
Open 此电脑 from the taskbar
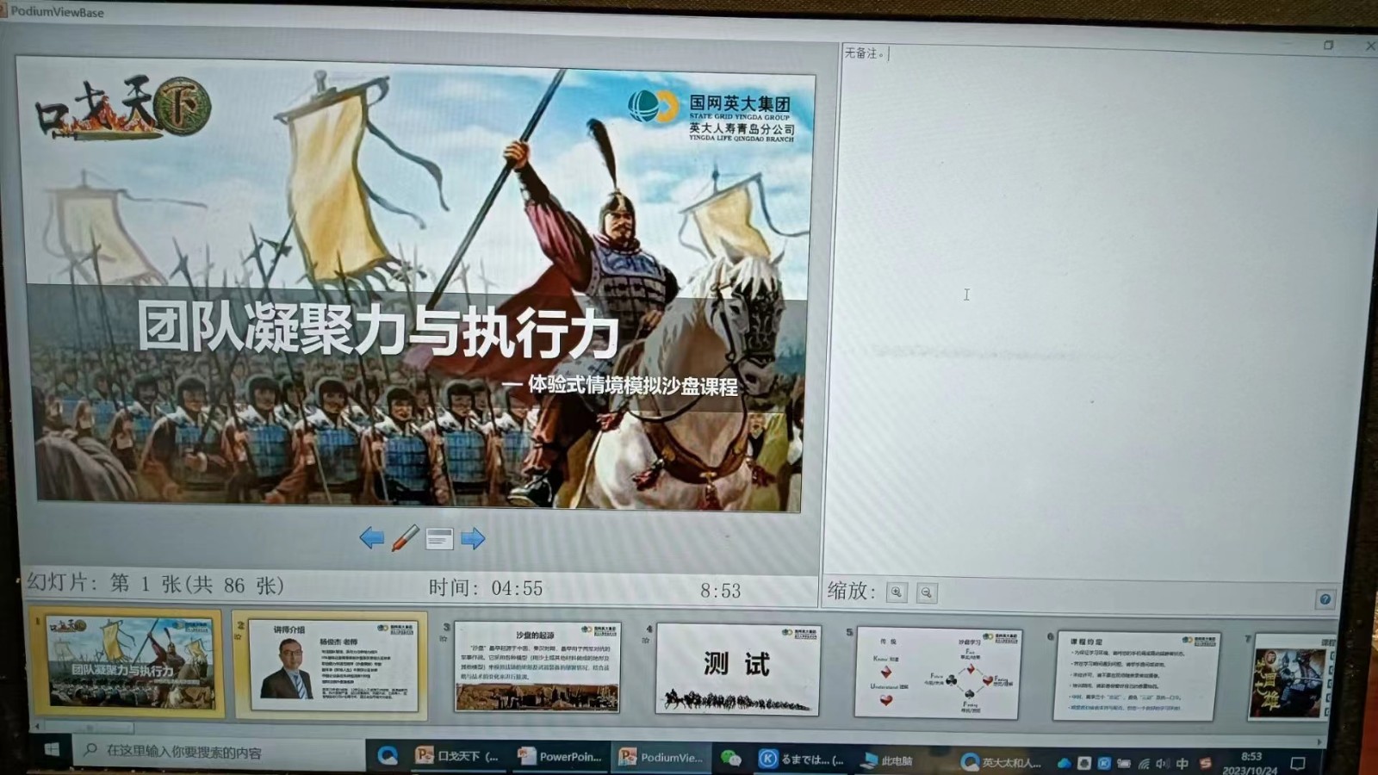pyautogui.click(x=887, y=760)
